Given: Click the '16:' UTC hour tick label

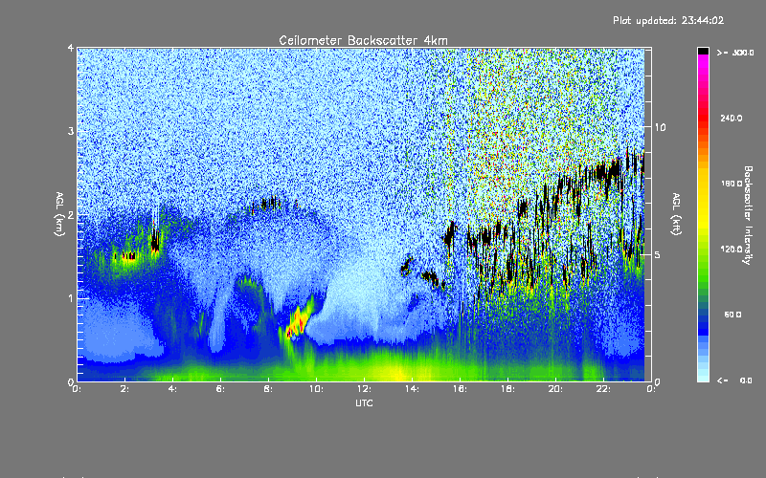Looking at the screenshot, I should [x=460, y=389].
